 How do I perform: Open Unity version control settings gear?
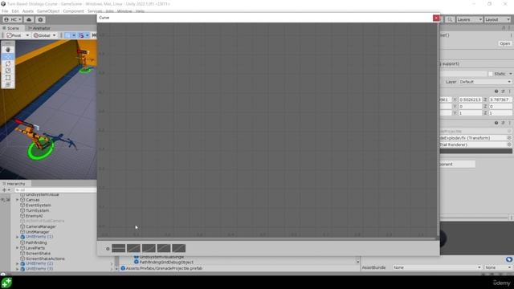point(40,19)
